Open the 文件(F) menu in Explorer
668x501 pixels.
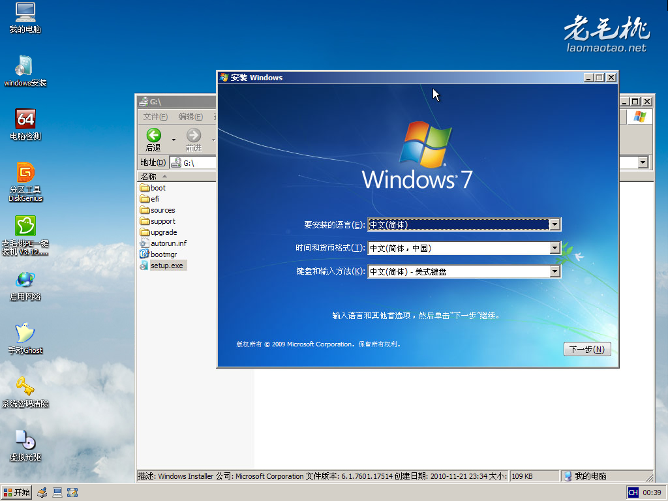point(155,116)
